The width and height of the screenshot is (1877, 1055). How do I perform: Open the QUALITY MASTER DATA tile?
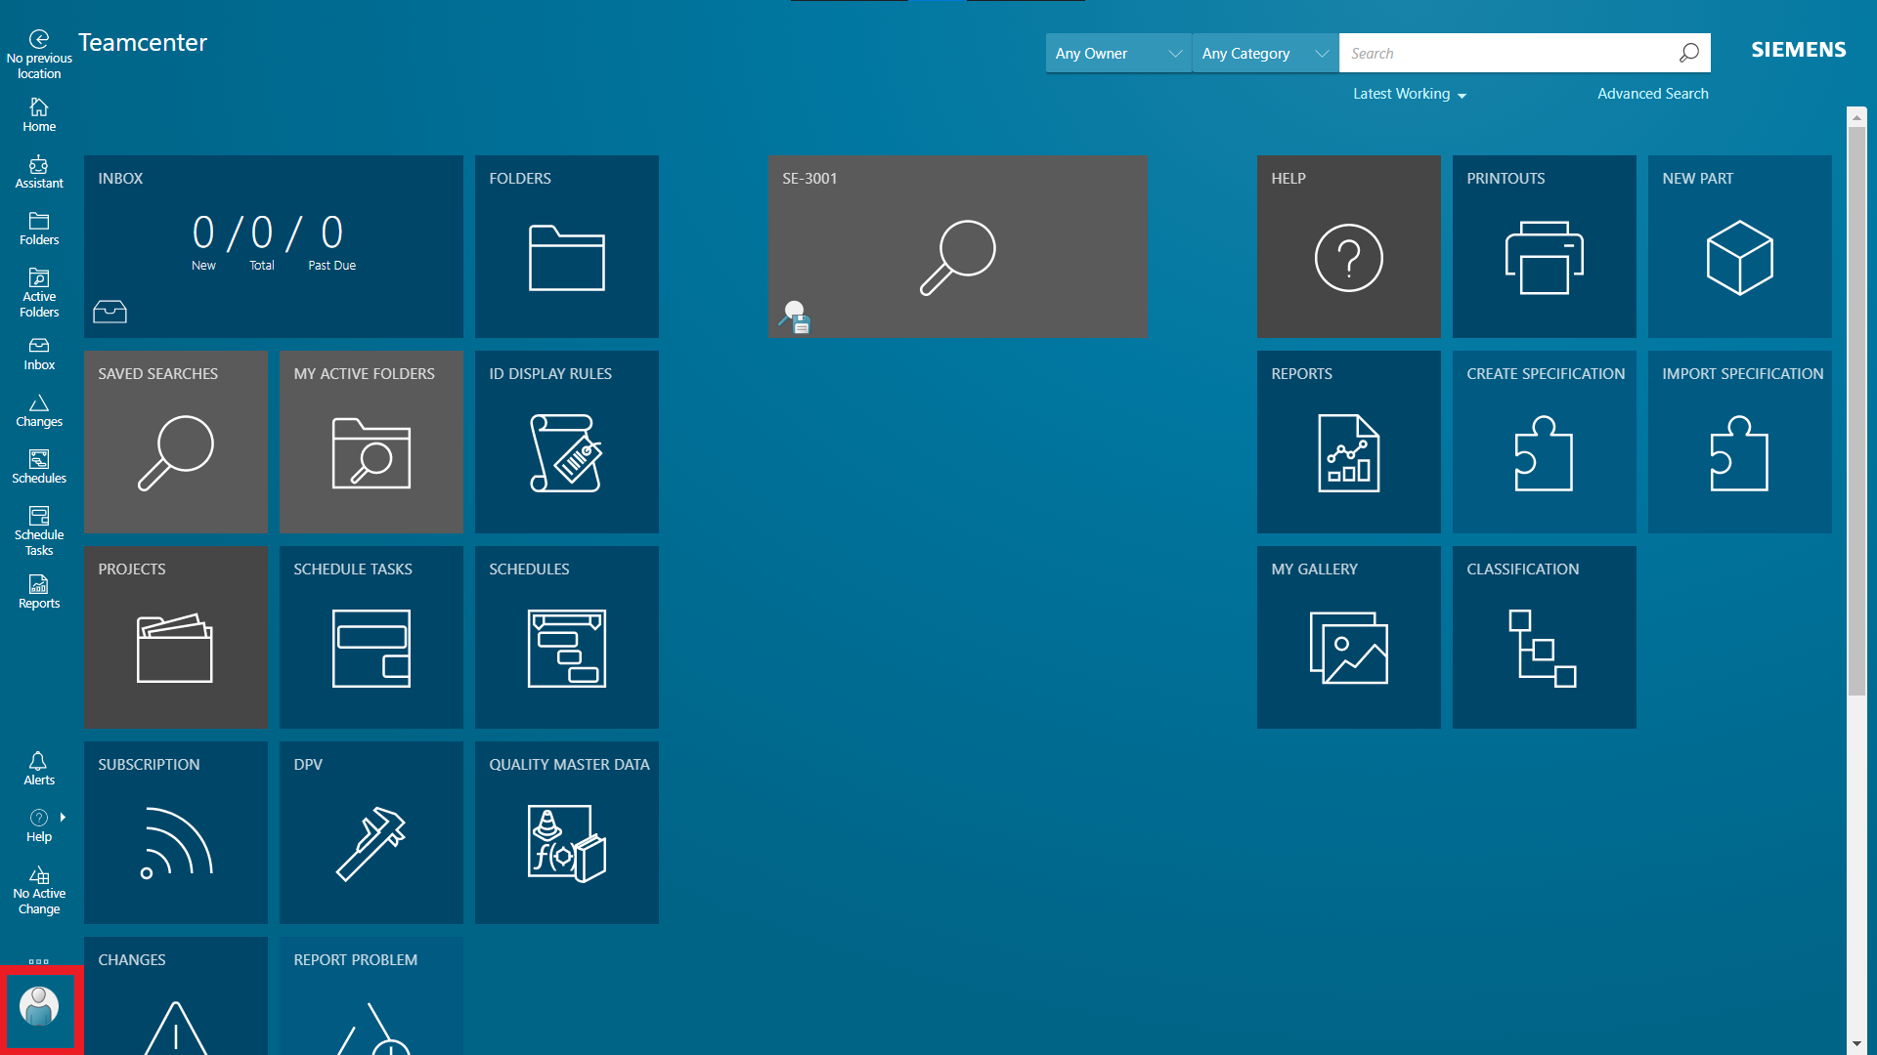pos(567,832)
